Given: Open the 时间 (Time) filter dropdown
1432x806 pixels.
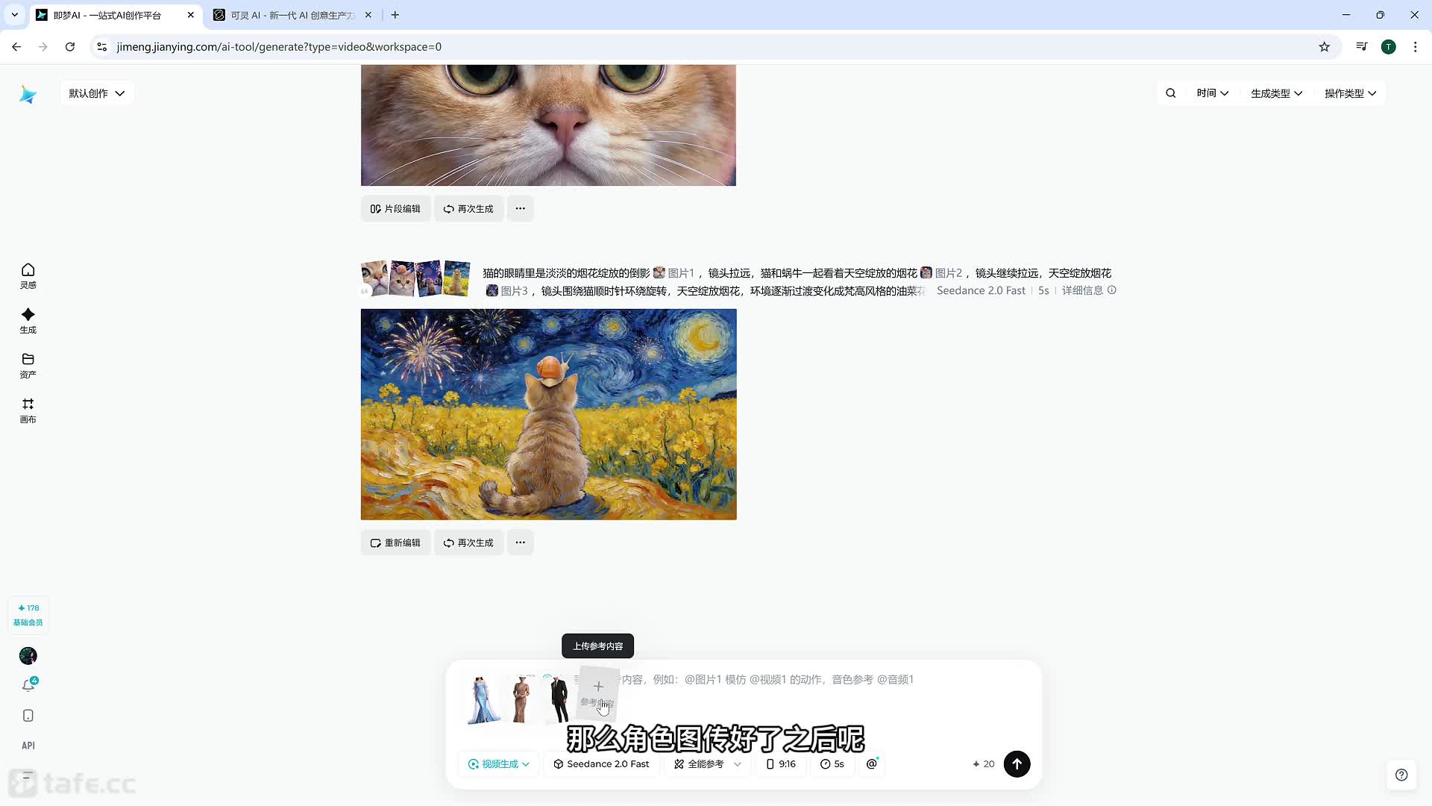Looking at the screenshot, I should click(x=1211, y=93).
